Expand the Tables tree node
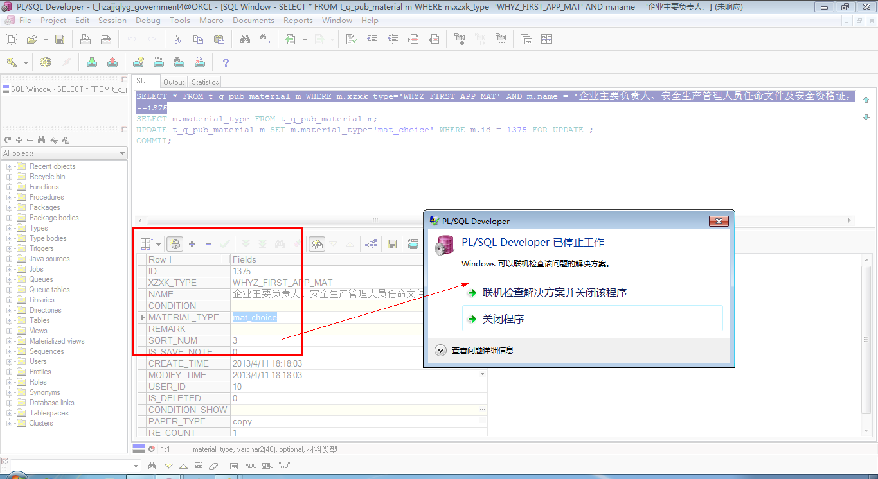The image size is (878, 479). click(x=10, y=320)
